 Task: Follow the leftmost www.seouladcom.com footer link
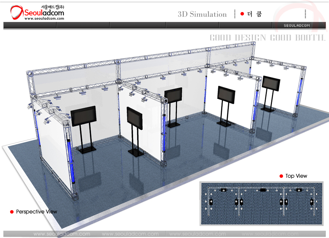coord(61,234)
